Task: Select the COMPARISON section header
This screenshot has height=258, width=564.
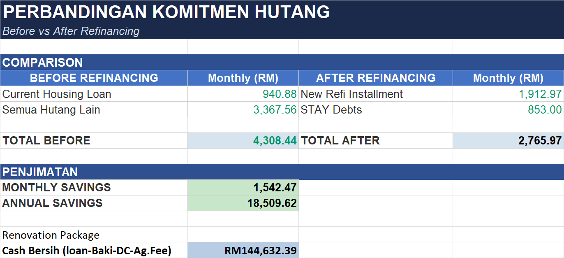Action: [282, 63]
